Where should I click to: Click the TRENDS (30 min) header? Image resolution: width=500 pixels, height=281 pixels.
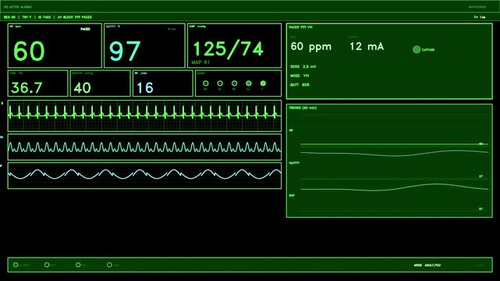pos(303,108)
